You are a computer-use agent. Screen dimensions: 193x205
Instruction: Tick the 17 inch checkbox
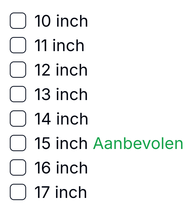(x=18, y=192)
